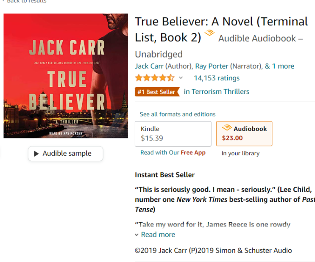This screenshot has width=315, height=262.
Task: Click the star rating icons
Action: 155,78
